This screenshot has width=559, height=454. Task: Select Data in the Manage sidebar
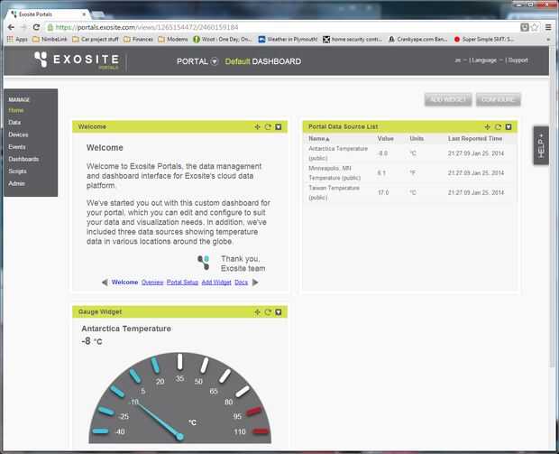[14, 123]
